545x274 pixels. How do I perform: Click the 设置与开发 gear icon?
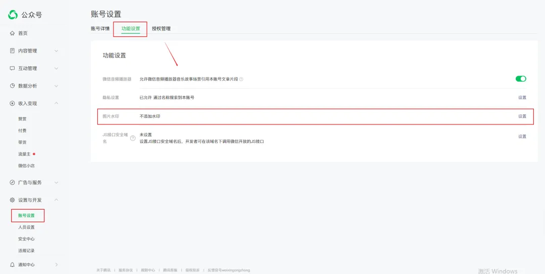click(12, 200)
